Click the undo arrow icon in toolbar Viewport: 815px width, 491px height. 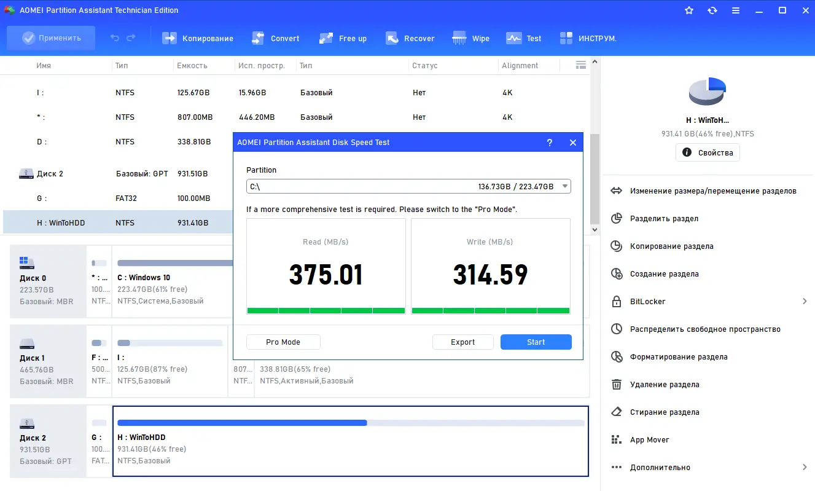pyautogui.click(x=115, y=38)
